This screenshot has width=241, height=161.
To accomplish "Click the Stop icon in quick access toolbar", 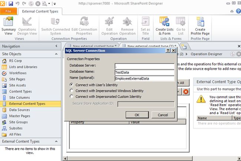I will click(x=38, y=3).
